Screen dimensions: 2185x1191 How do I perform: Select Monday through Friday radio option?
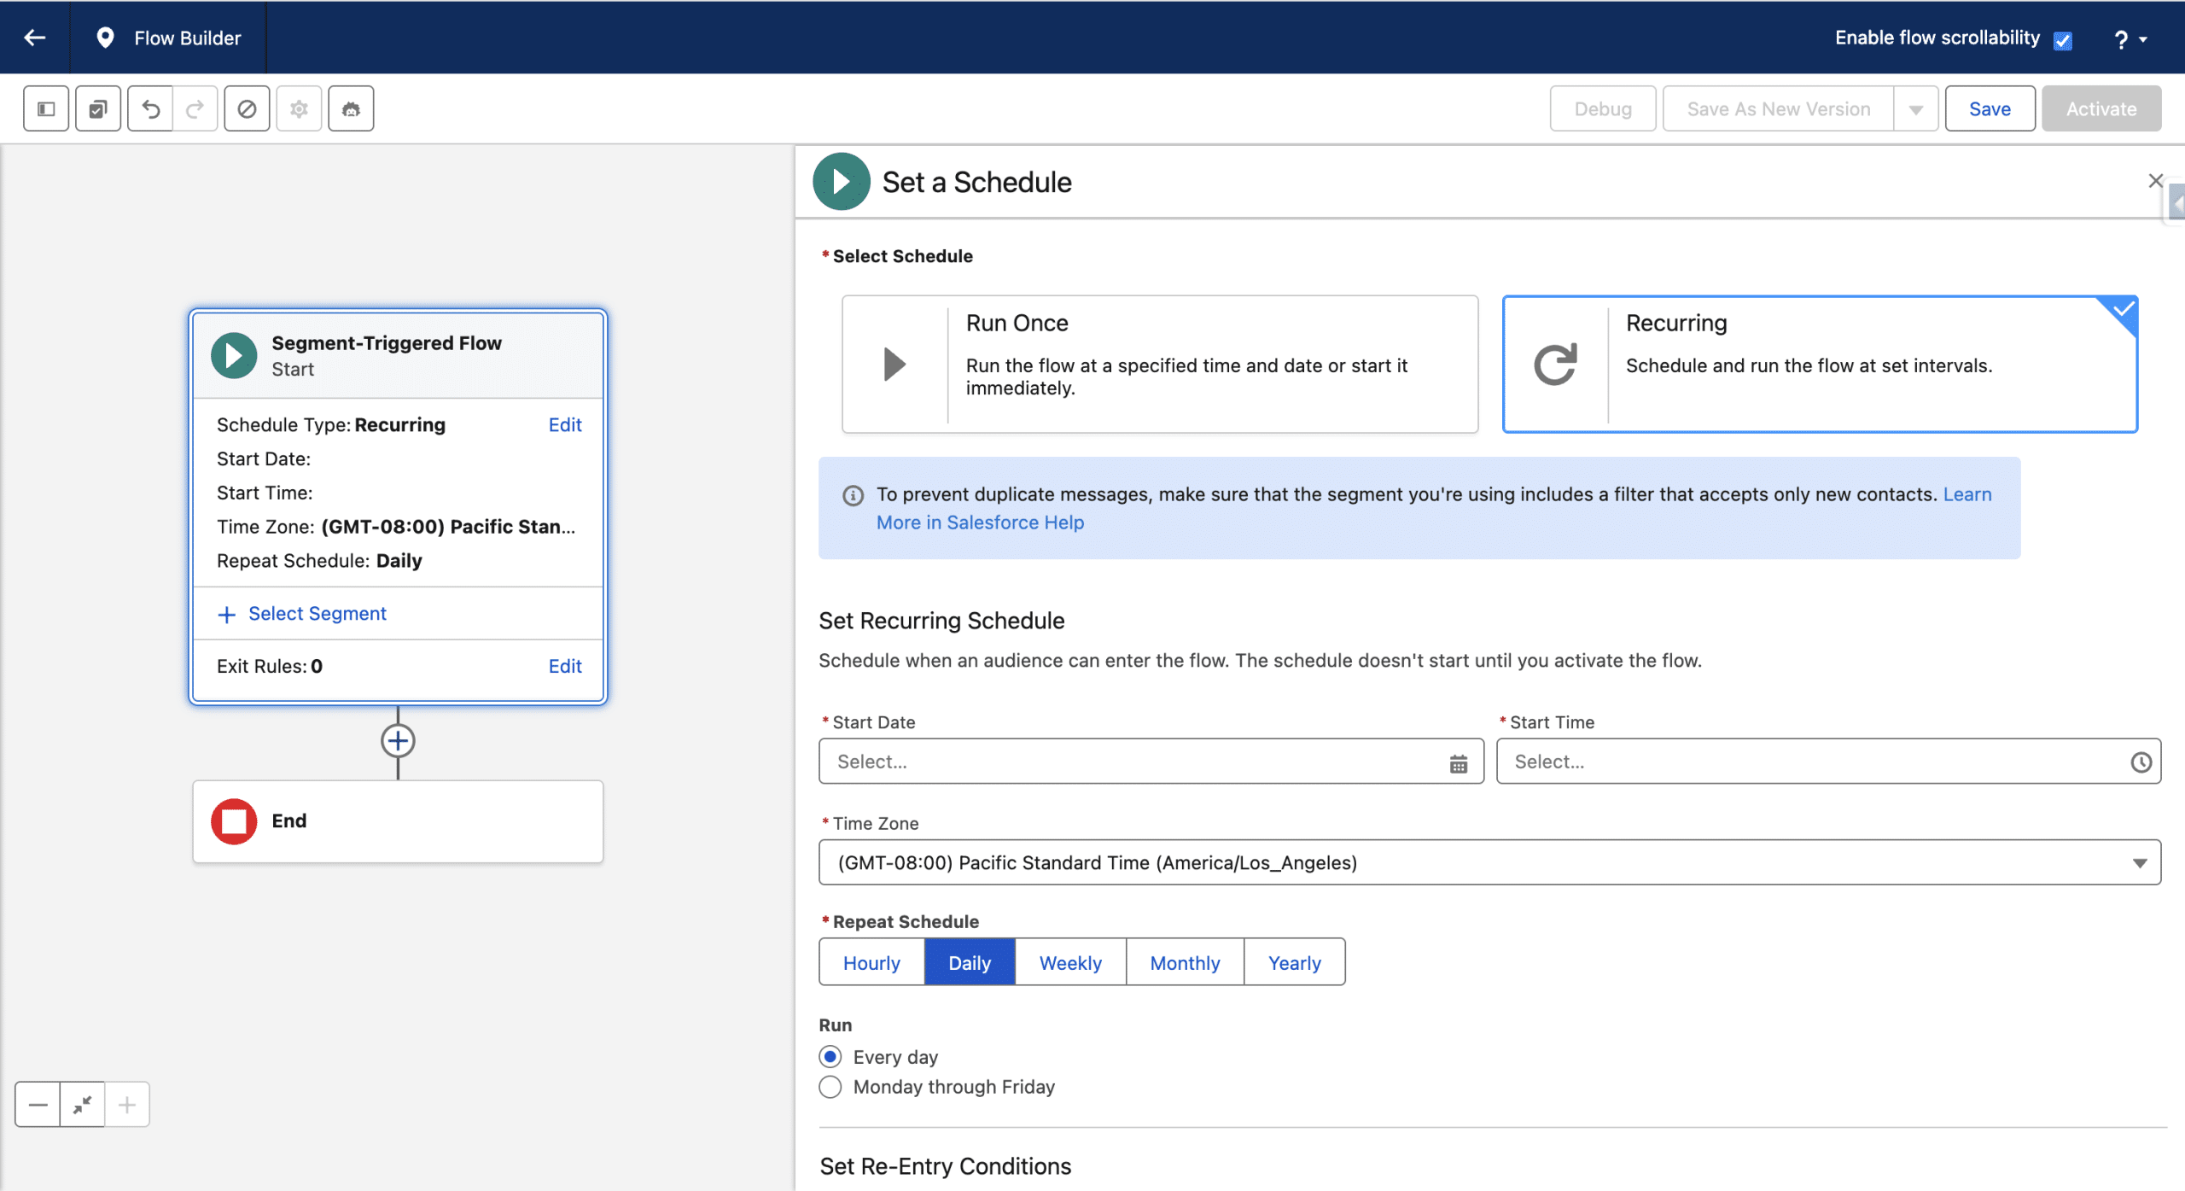[x=830, y=1087]
